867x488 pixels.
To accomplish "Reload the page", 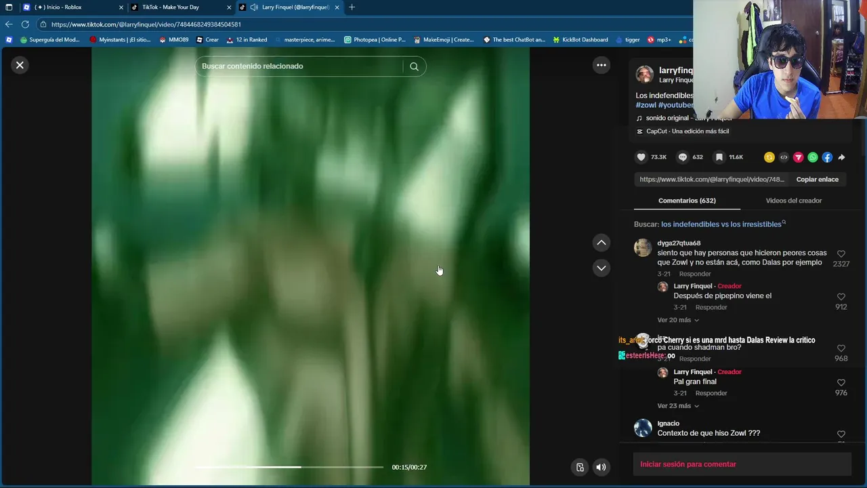I will tap(25, 24).
